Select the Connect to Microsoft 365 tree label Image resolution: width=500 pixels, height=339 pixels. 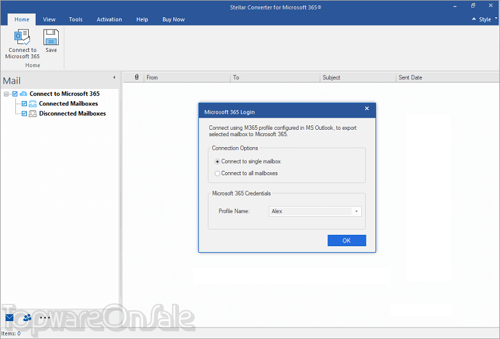(65, 94)
